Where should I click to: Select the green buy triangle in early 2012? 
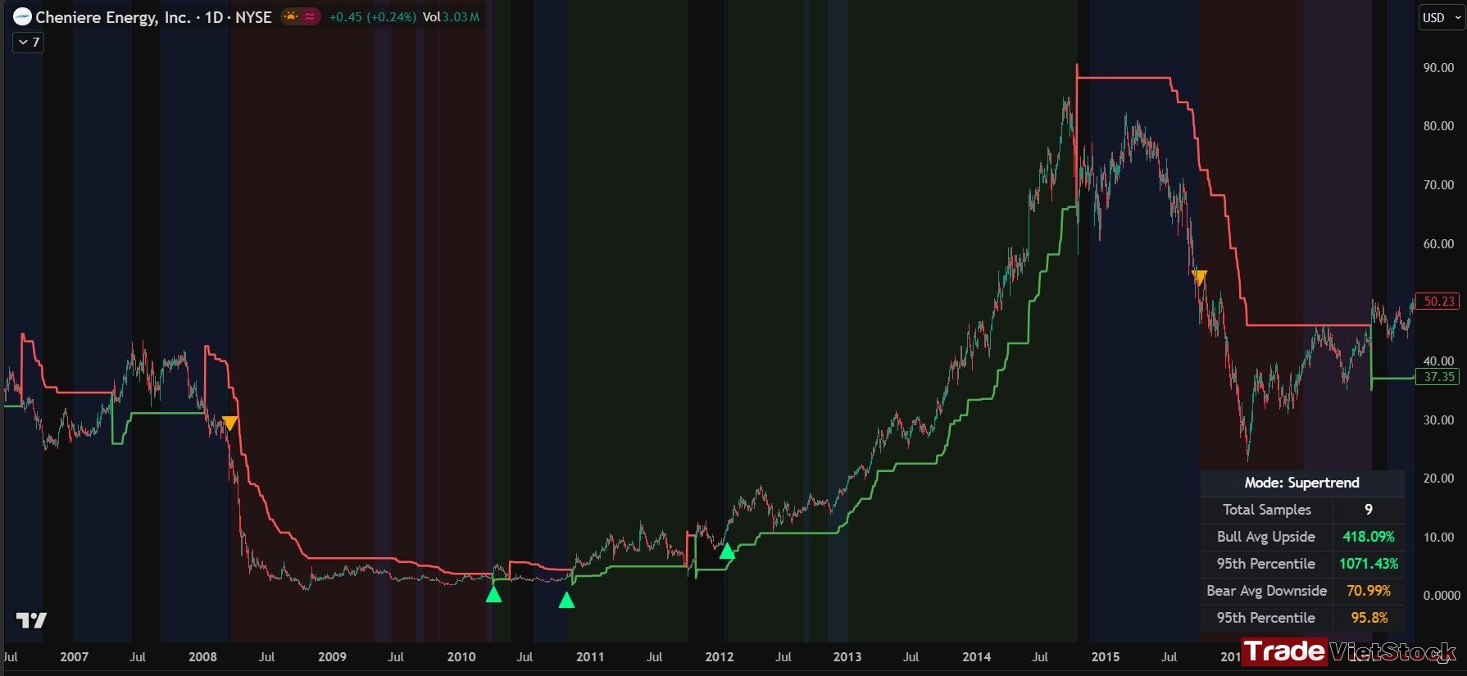pos(727,551)
